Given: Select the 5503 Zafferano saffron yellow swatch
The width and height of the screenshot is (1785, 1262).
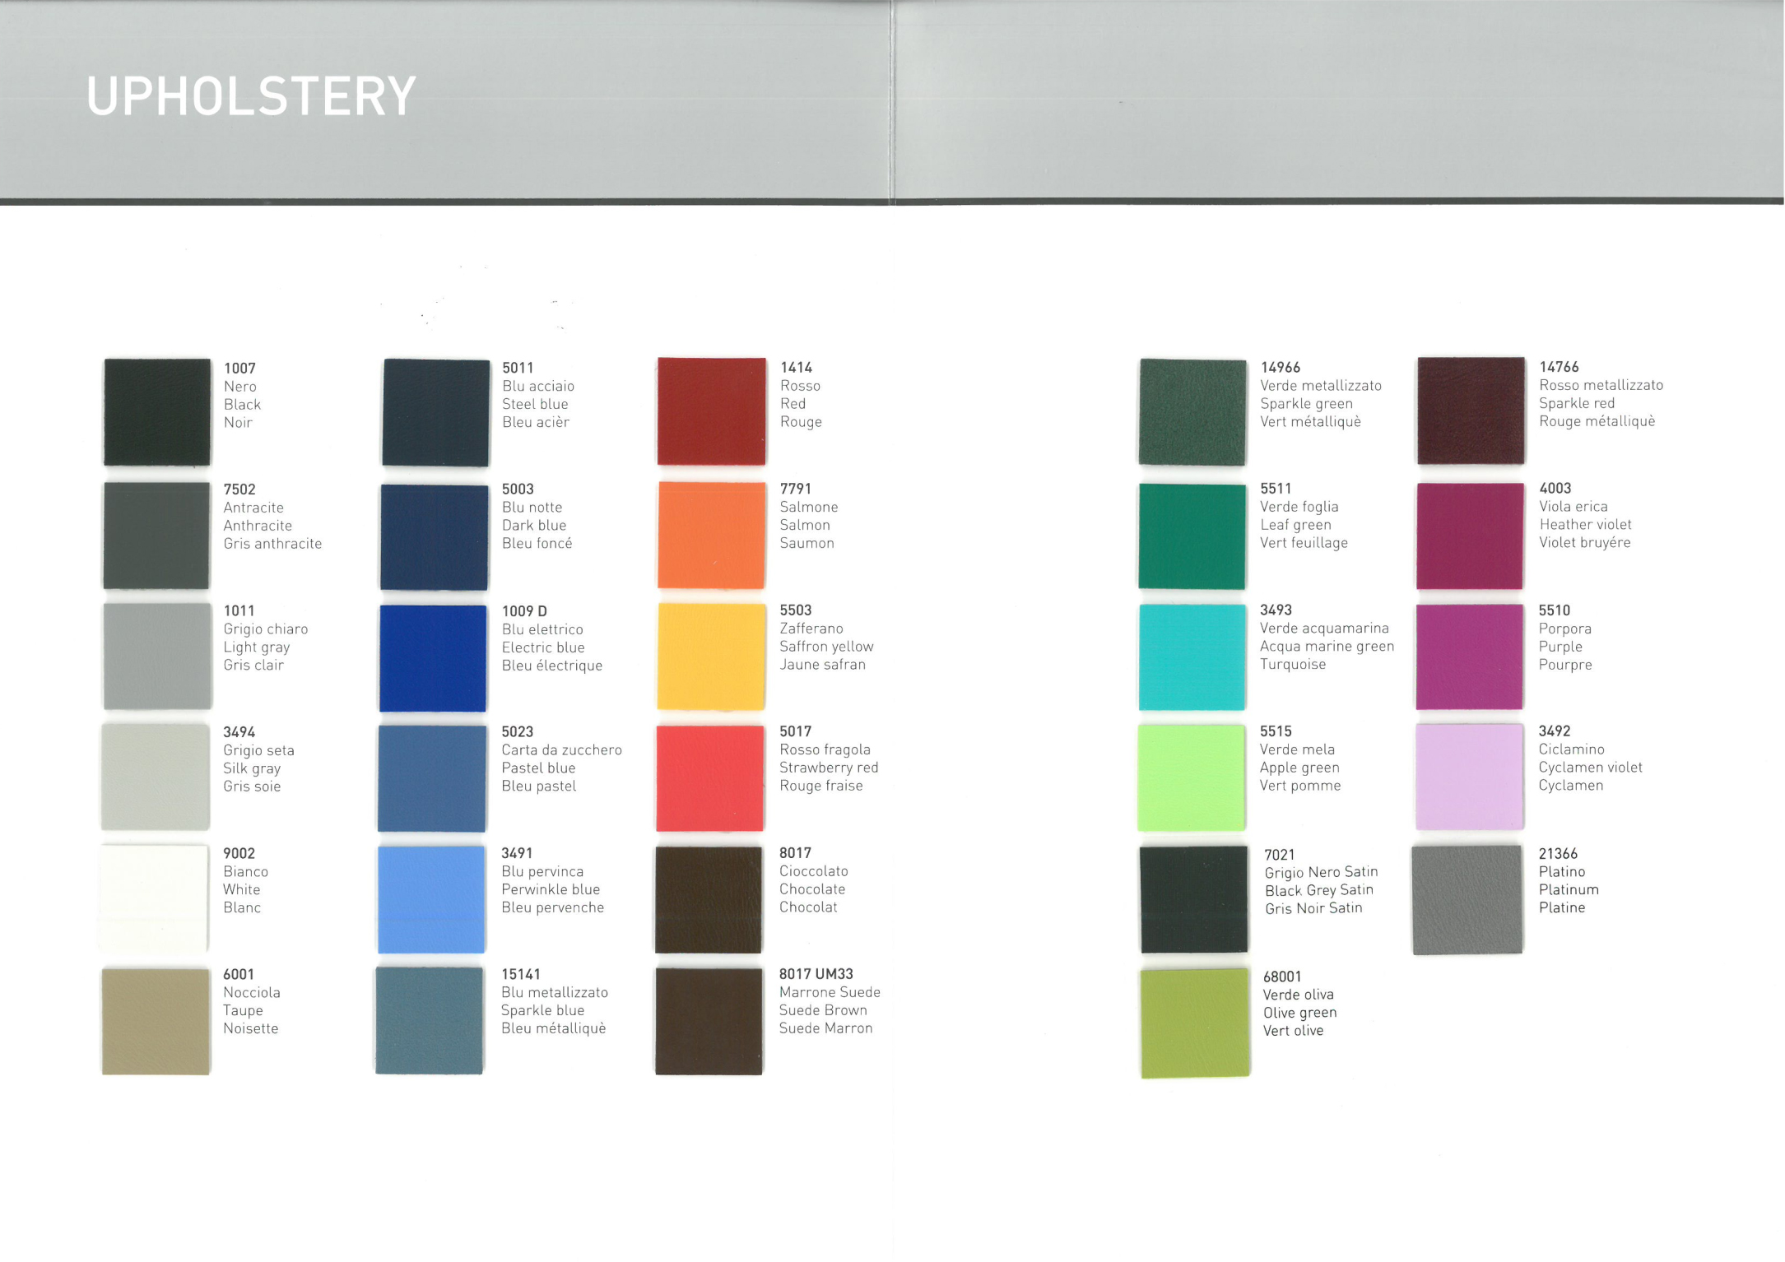Looking at the screenshot, I should click(711, 657).
